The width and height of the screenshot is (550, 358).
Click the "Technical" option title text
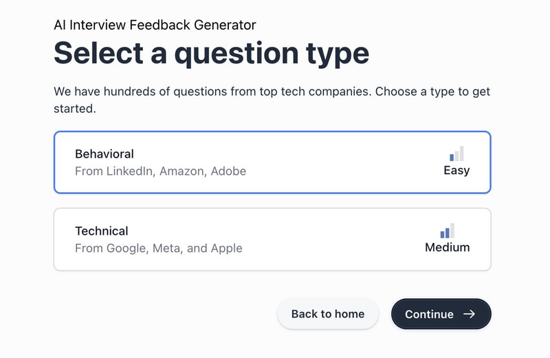pyautogui.click(x=102, y=231)
